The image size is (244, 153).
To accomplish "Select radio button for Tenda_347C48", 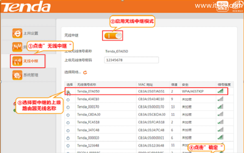I will pos(68,131).
